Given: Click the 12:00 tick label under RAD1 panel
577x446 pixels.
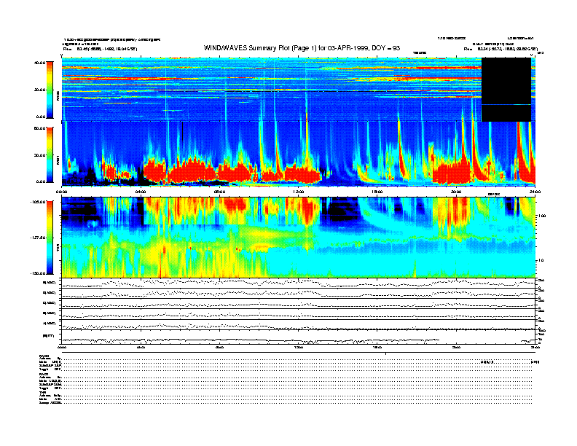Looking at the screenshot, I should [299, 192].
